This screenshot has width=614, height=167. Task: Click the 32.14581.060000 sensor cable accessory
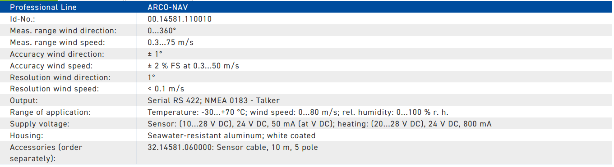tap(233, 147)
